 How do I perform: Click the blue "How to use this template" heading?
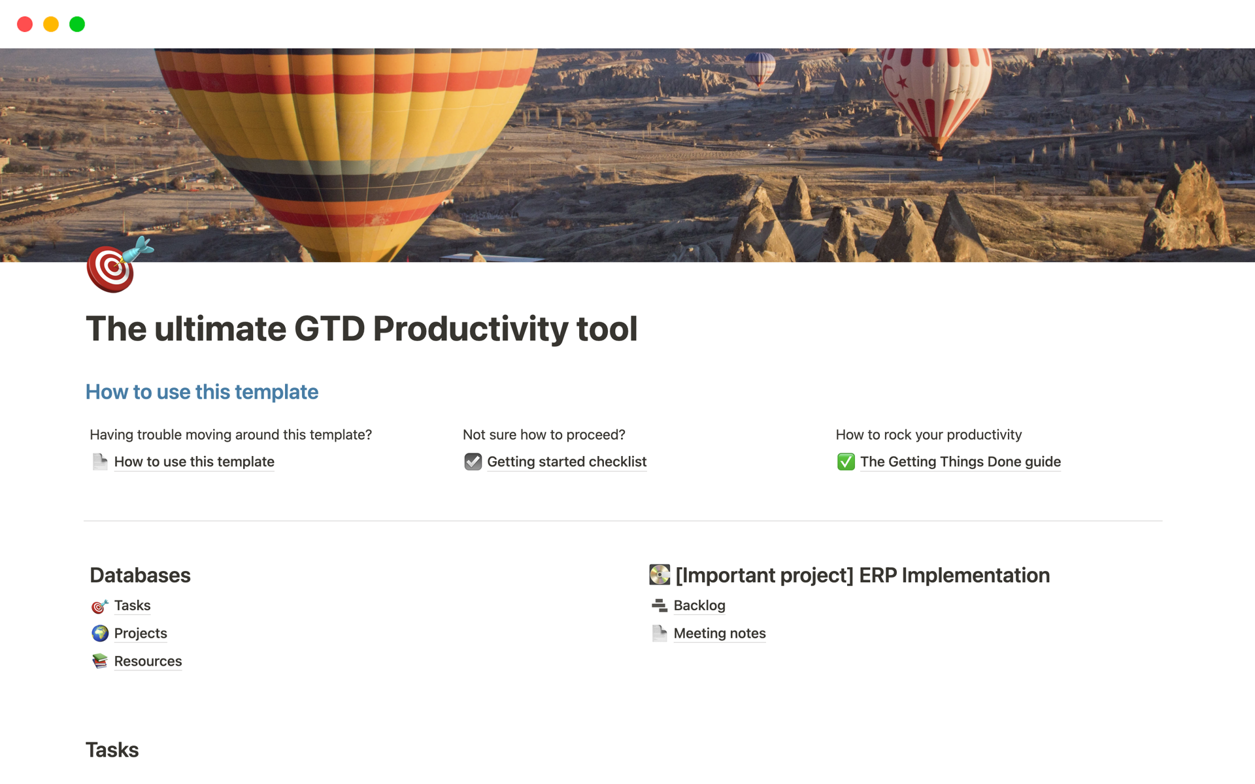tap(201, 391)
